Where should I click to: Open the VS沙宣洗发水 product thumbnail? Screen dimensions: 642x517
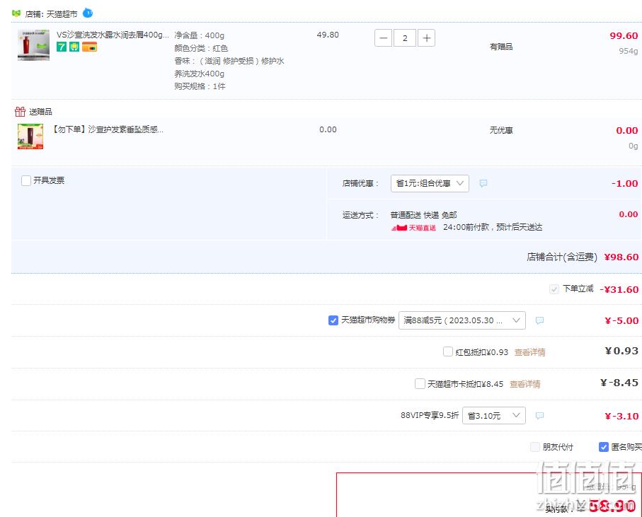(33, 45)
